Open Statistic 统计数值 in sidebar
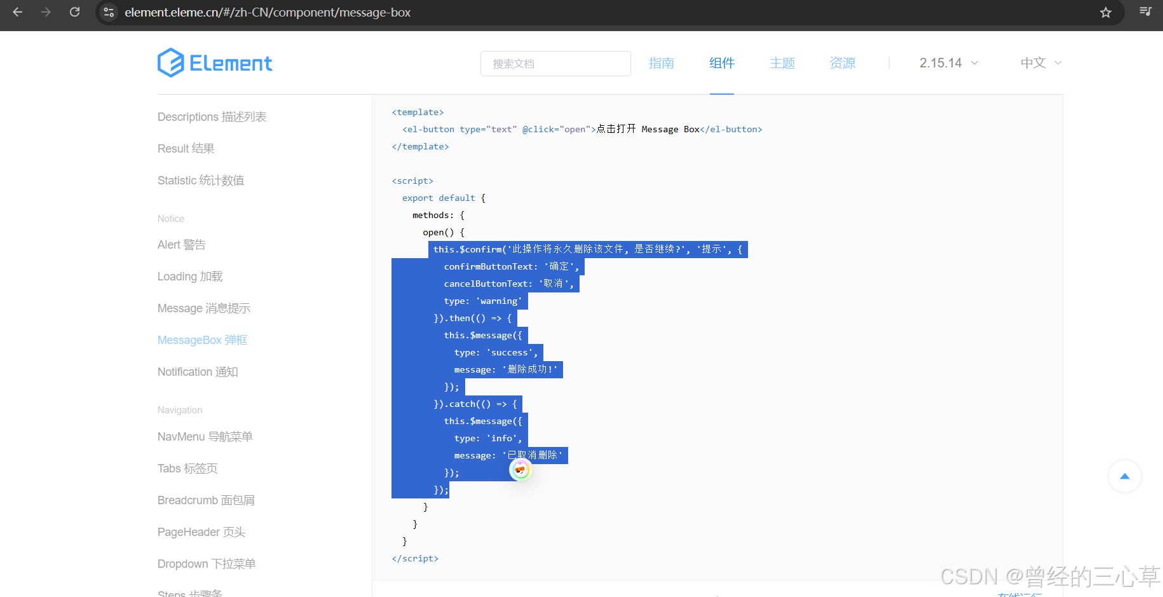The width and height of the screenshot is (1163, 597). pyautogui.click(x=201, y=181)
